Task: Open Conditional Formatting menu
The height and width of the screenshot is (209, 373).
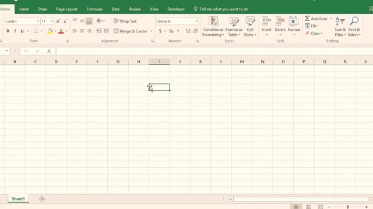Action: 213,27
